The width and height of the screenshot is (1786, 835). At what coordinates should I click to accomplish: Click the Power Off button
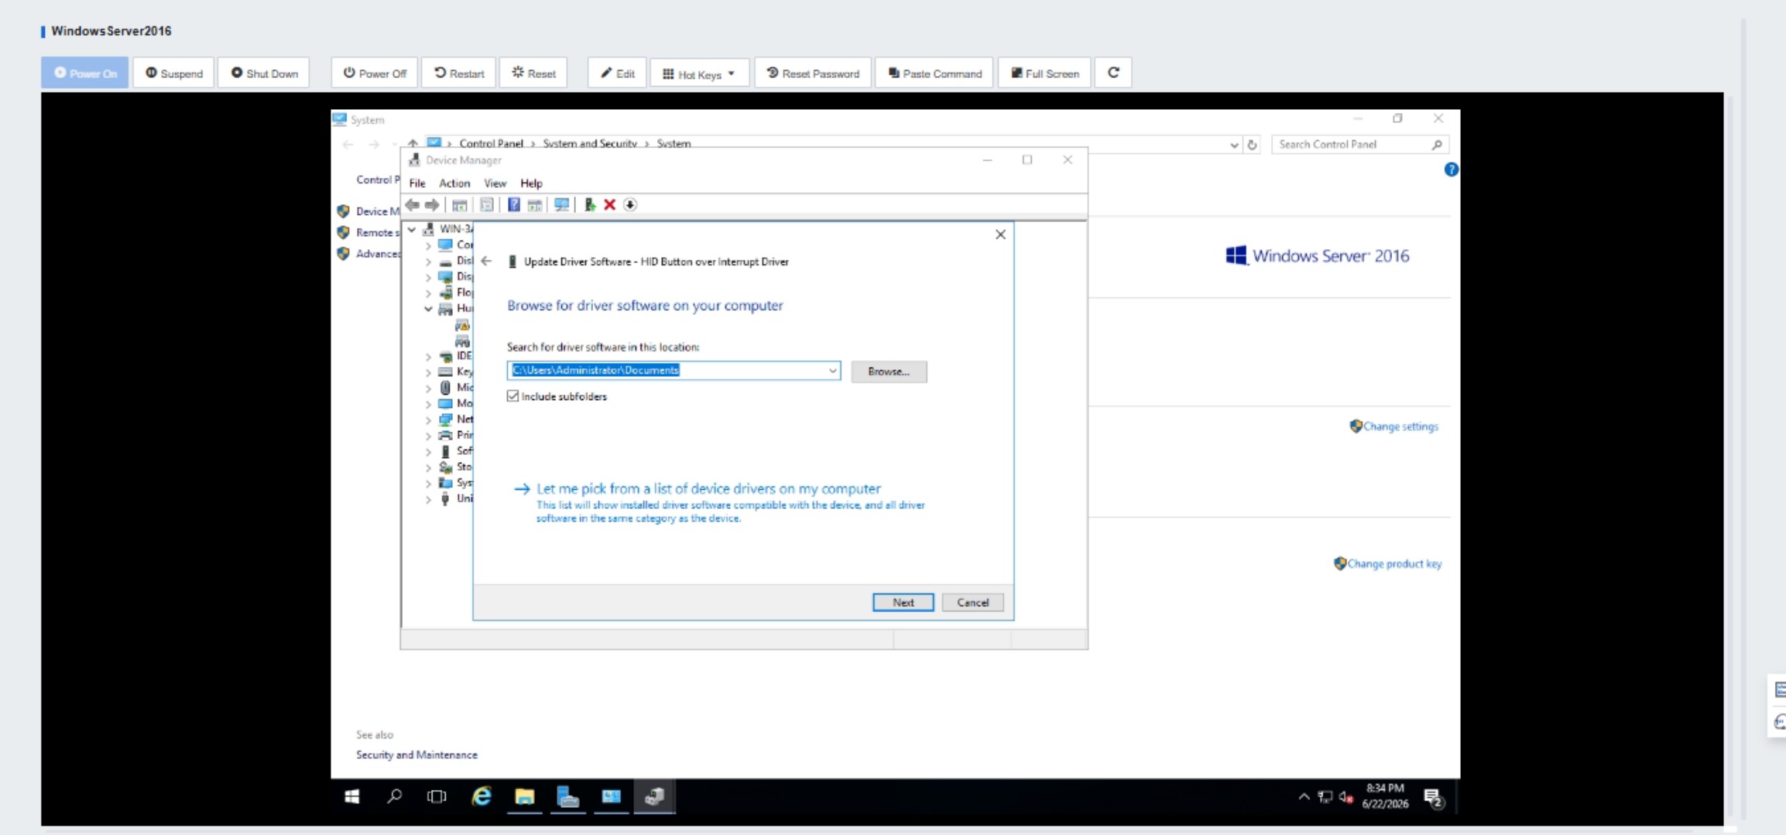pos(375,74)
